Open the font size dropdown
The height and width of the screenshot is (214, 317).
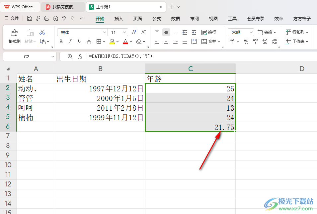point(124,32)
